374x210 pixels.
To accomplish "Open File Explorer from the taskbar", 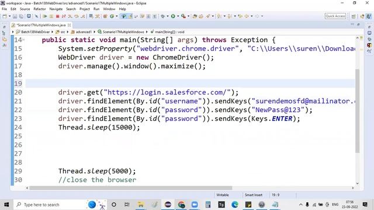I will coord(141,205).
